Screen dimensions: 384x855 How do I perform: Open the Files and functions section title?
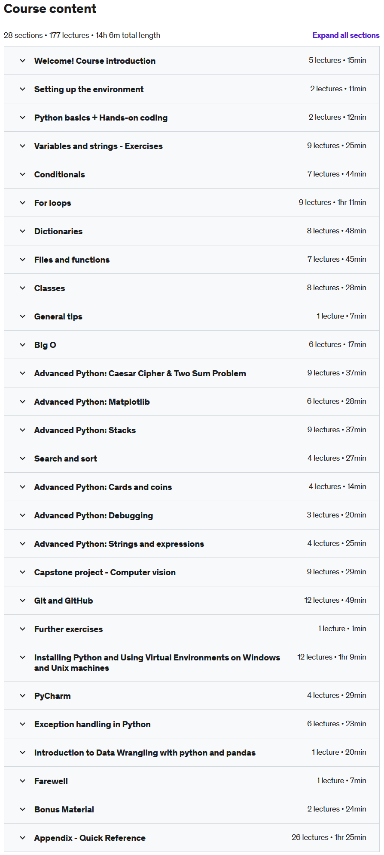pos(72,260)
